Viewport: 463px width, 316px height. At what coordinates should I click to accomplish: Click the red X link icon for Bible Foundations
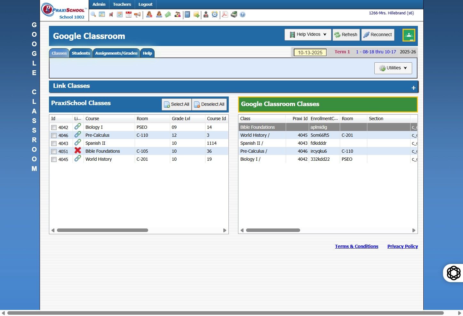(78, 150)
